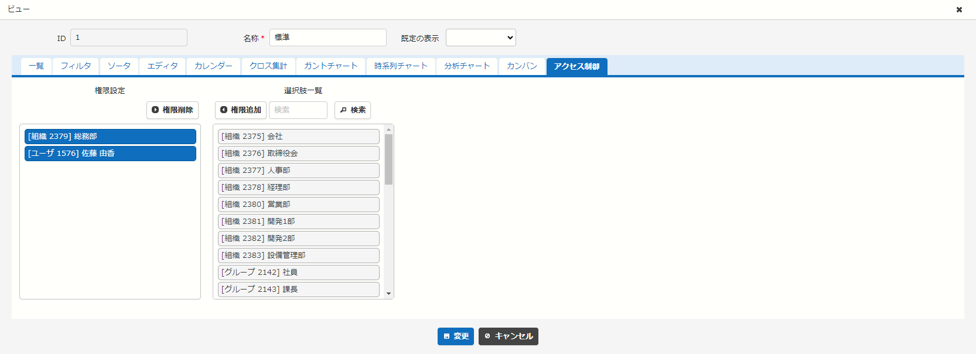Click the 権限追加 button

coord(241,110)
